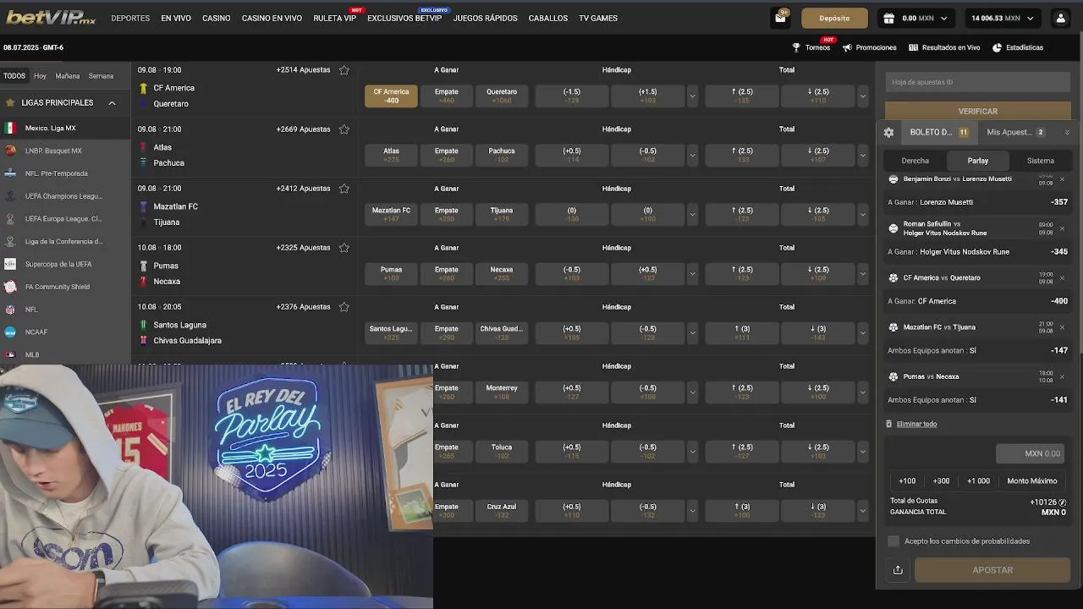Click the betVIP.mx logo
The width and height of the screenshot is (1083, 609).
click(52, 18)
